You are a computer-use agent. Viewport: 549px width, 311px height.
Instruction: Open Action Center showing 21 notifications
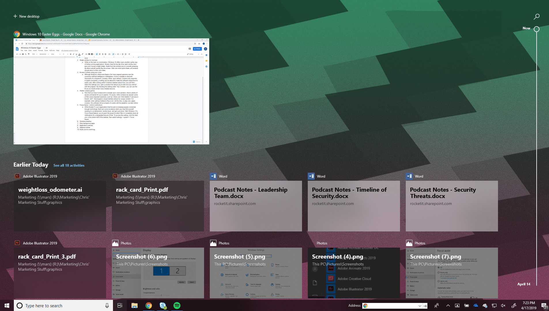pyautogui.click(x=544, y=306)
